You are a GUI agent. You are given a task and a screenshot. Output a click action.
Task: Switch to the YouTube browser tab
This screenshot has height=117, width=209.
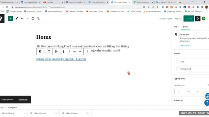pyautogui.click(x=53, y=2)
